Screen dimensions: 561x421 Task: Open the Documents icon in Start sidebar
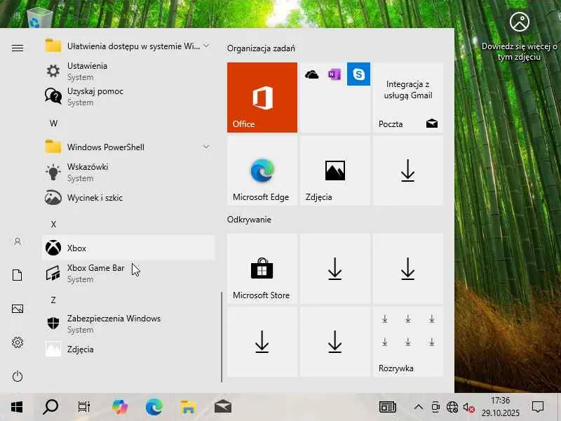(18, 275)
